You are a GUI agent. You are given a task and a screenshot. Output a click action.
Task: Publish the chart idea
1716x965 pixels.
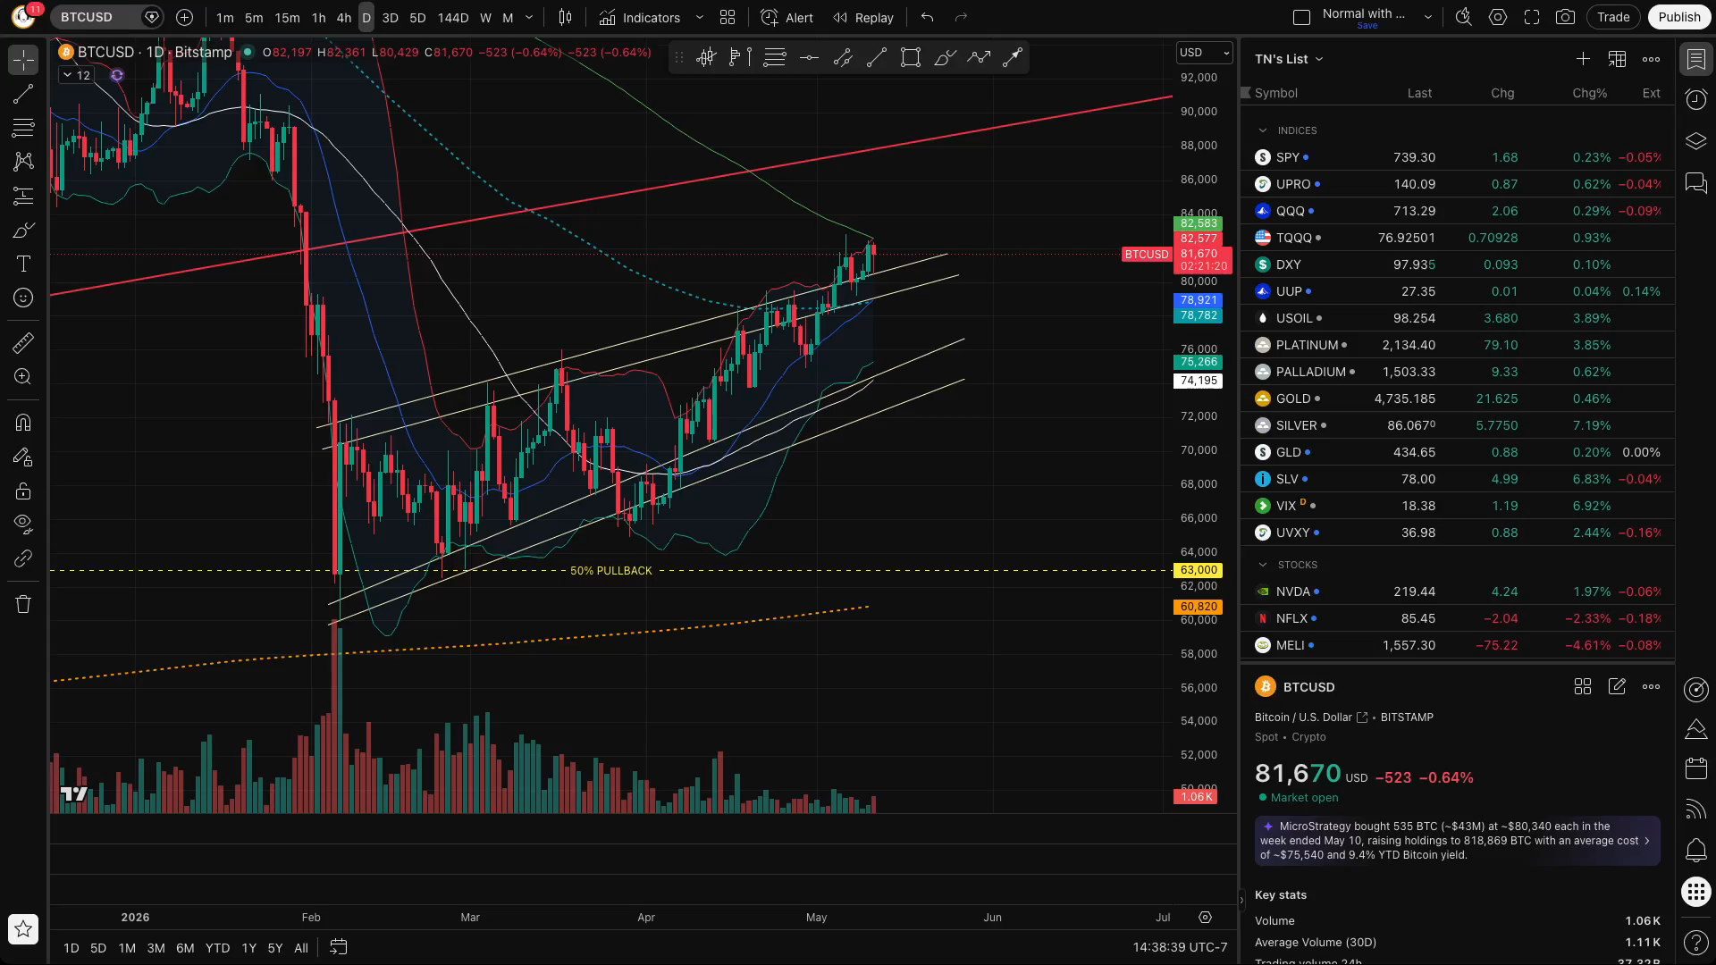pyautogui.click(x=1679, y=17)
